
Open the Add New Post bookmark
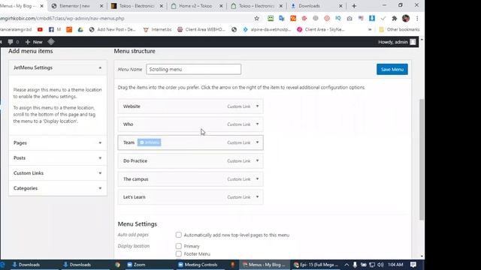(112, 30)
